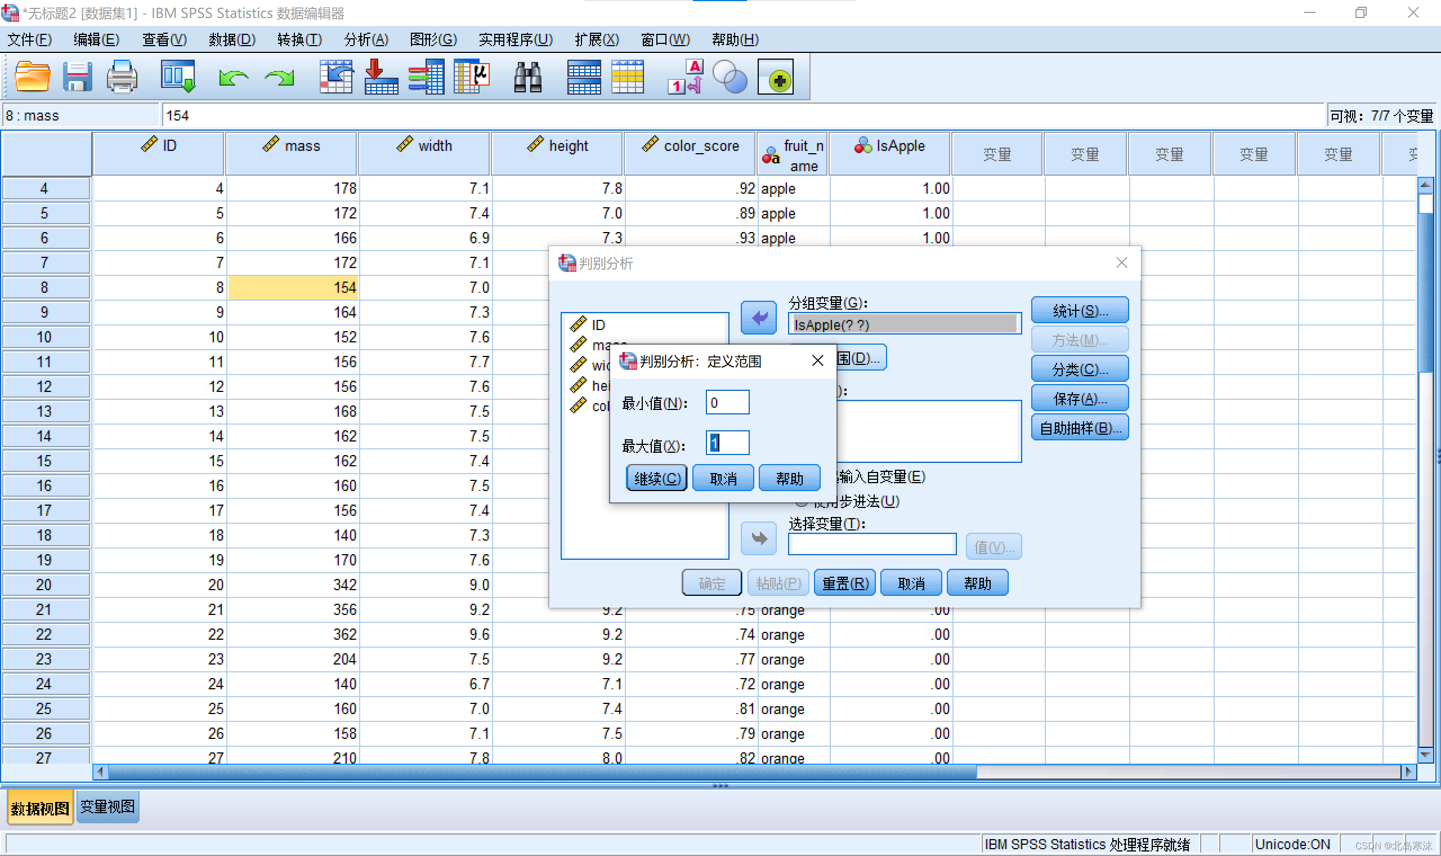Click the Undo green arrow icon
Image resolution: width=1441 pixels, height=856 pixels.
(234, 78)
